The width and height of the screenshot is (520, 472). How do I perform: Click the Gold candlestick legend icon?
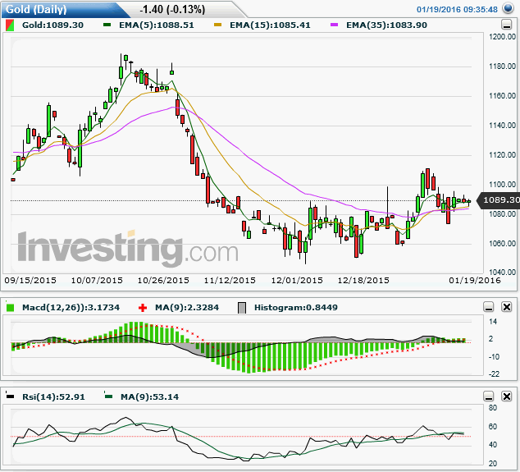(x=10, y=25)
